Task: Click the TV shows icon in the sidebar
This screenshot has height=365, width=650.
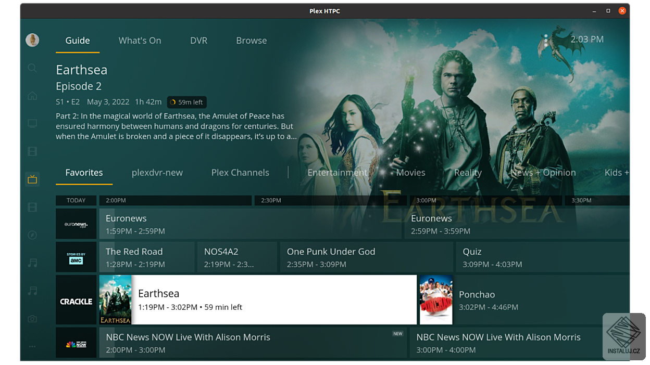Action: click(x=32, y=123)
